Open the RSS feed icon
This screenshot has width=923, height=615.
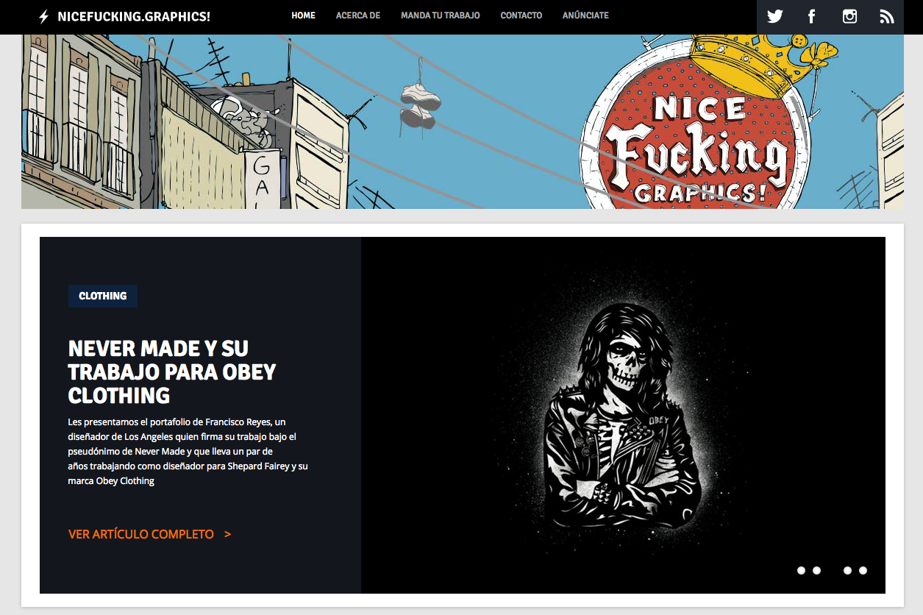886,16
